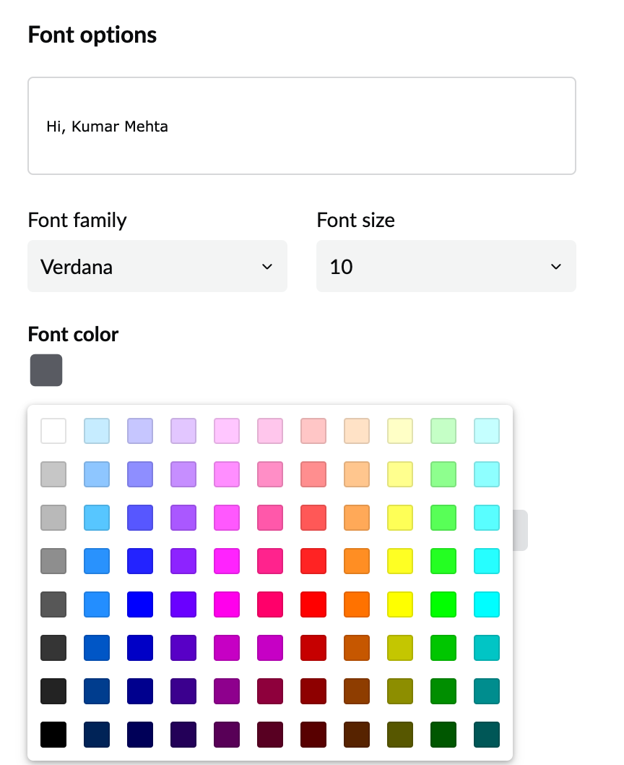
Task: Pick the pure black color swatch
Action: point(53,735)
